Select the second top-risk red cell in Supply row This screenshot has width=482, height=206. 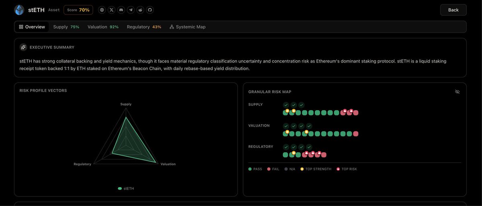[x=349, y=113]
